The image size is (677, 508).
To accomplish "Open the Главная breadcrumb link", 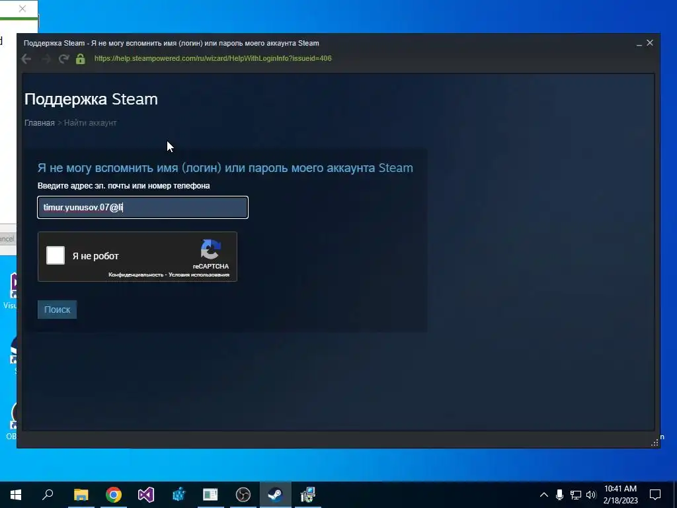I will [x=39, y=122].
